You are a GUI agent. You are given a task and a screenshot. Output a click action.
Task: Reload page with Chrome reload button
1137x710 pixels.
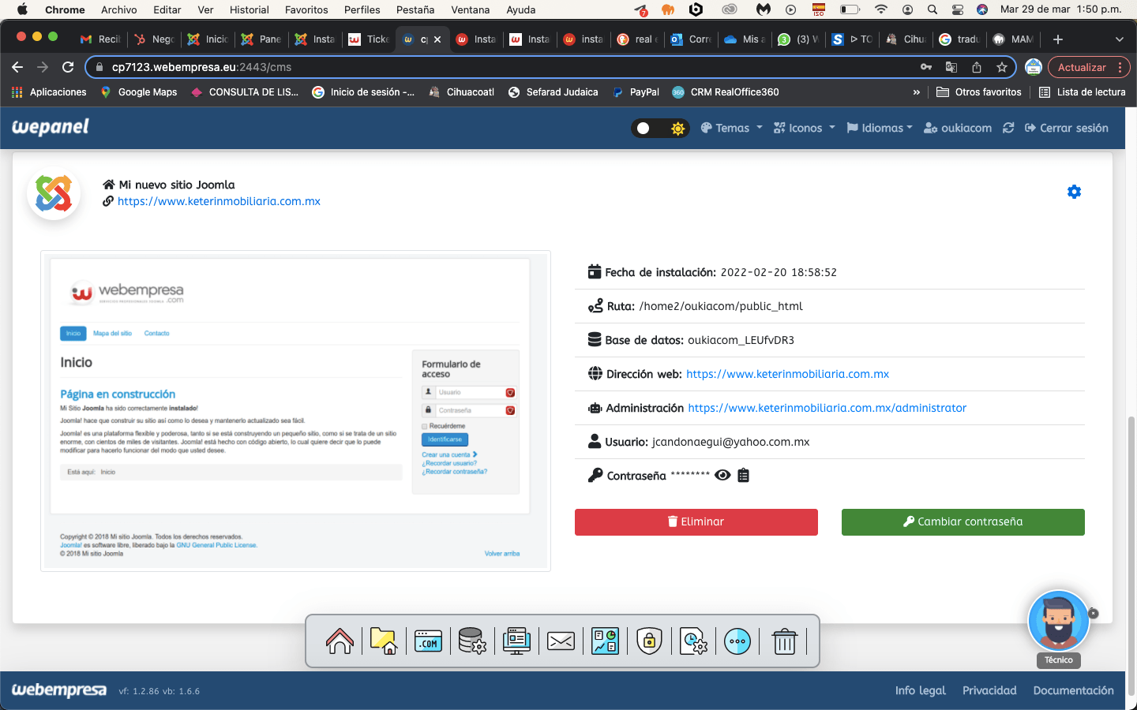[68, 67]
